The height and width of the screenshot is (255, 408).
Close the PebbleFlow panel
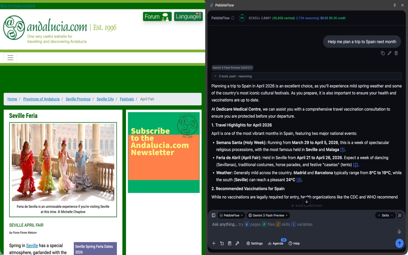click(x=403, y=5)
